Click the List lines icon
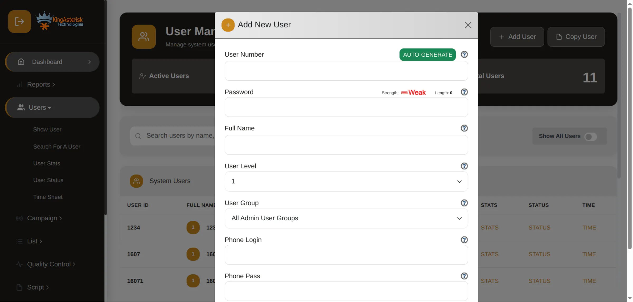This screenshot has width=633, height=302. pos(19,241)
